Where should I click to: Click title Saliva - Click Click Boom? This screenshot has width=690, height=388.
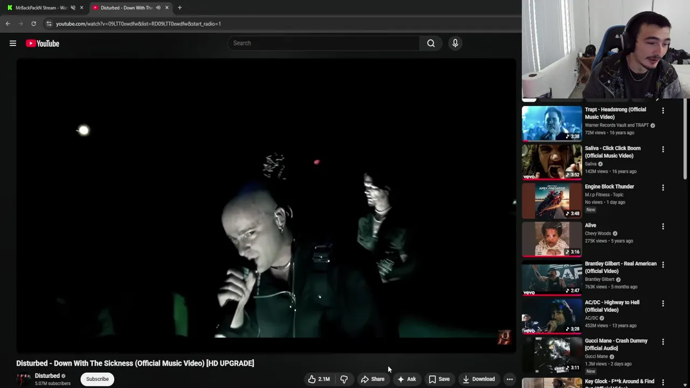[613, 152]
